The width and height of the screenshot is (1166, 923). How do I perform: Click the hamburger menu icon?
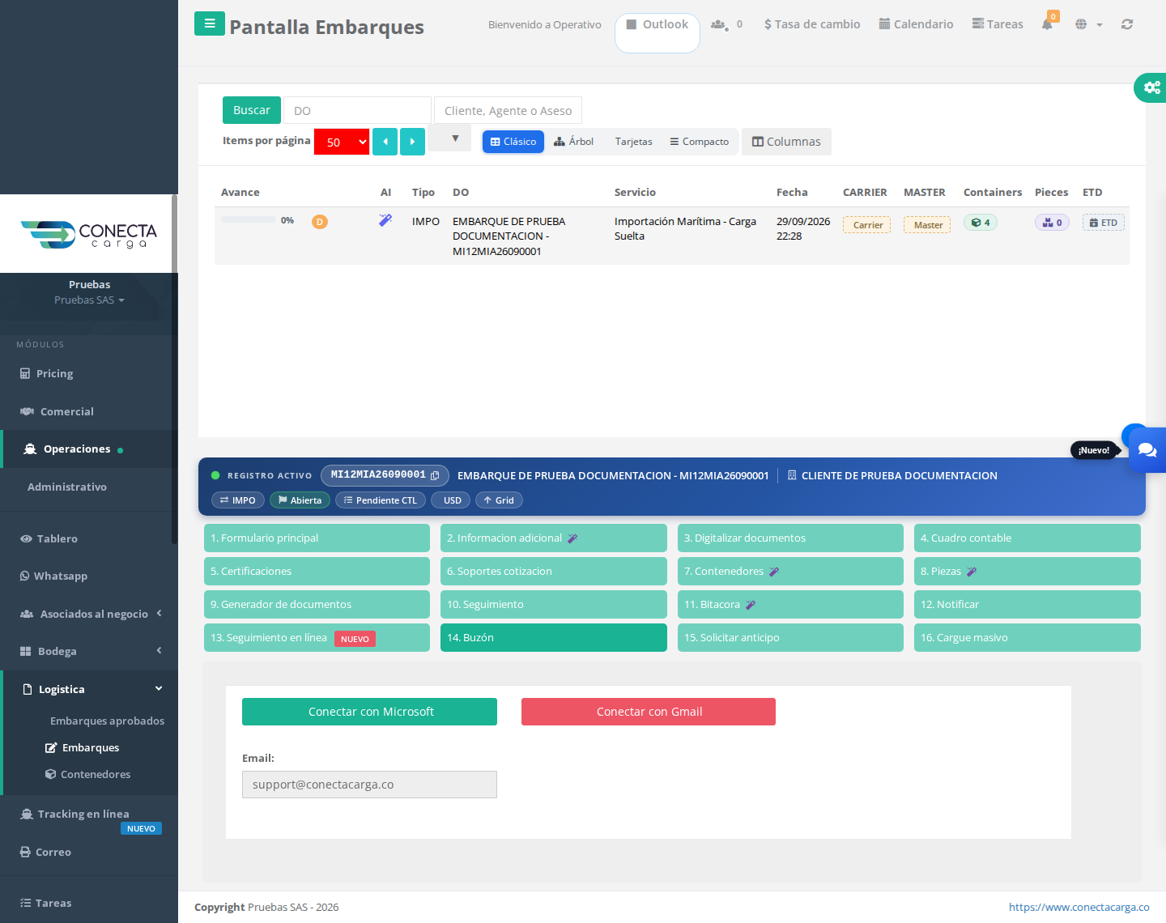210,23
